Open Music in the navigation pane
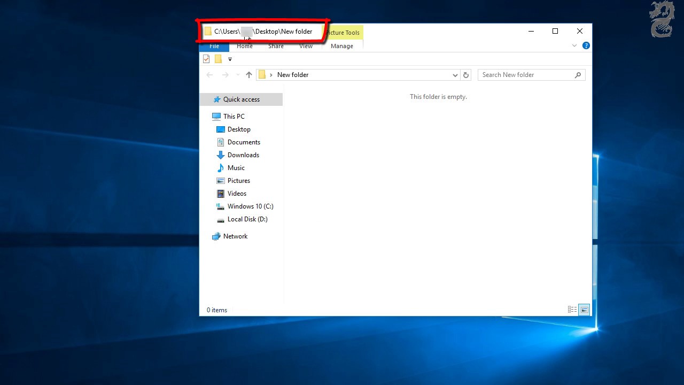 tap(236, 168)
